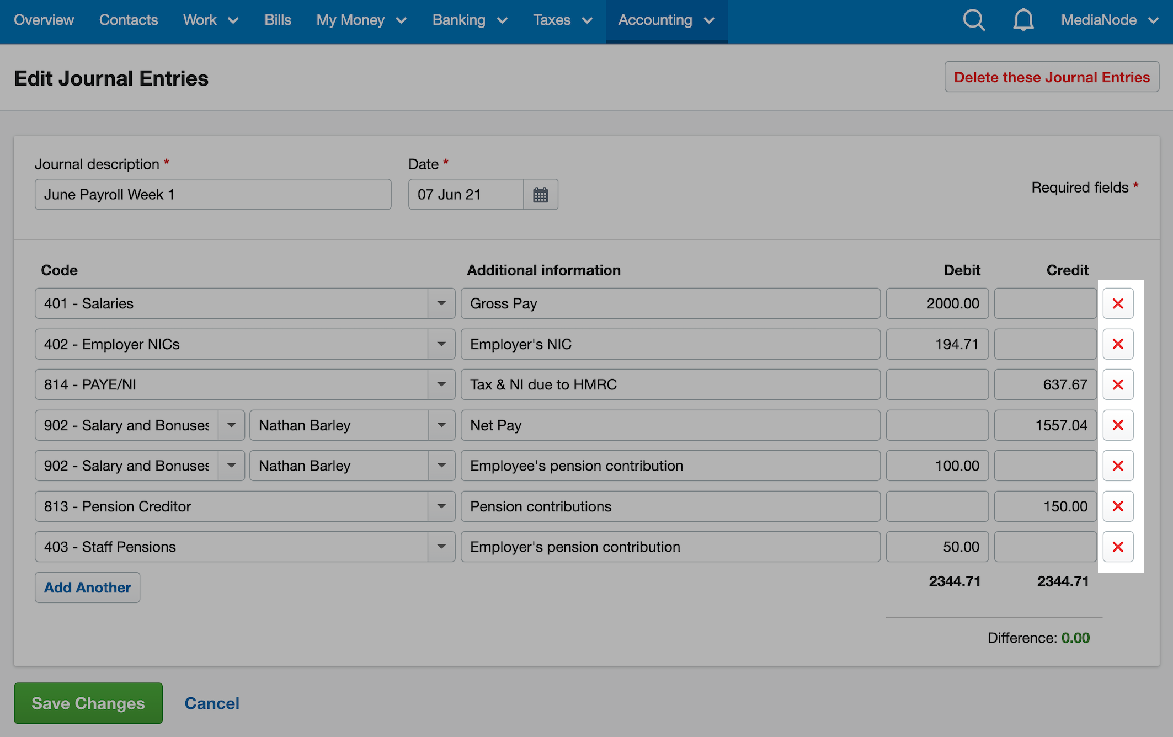Open the Accounting menu

coord(666,20)
